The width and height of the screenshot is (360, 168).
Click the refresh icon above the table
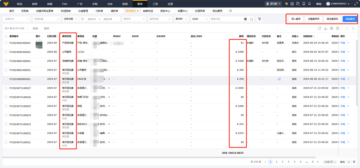[319, 28]
